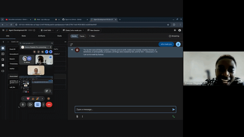Send the thumbs up reaction in Meet
The width and height of the screenshot is (244, 137).
click(x=33, y=99)
